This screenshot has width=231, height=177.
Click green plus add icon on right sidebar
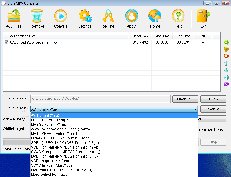tap(226, 42)
